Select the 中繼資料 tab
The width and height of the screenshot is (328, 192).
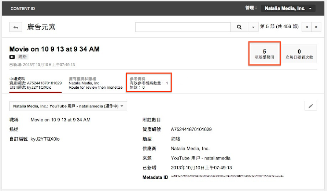[x=36, y=83]
